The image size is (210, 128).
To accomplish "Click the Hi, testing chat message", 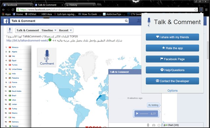I will pos(153,105).
